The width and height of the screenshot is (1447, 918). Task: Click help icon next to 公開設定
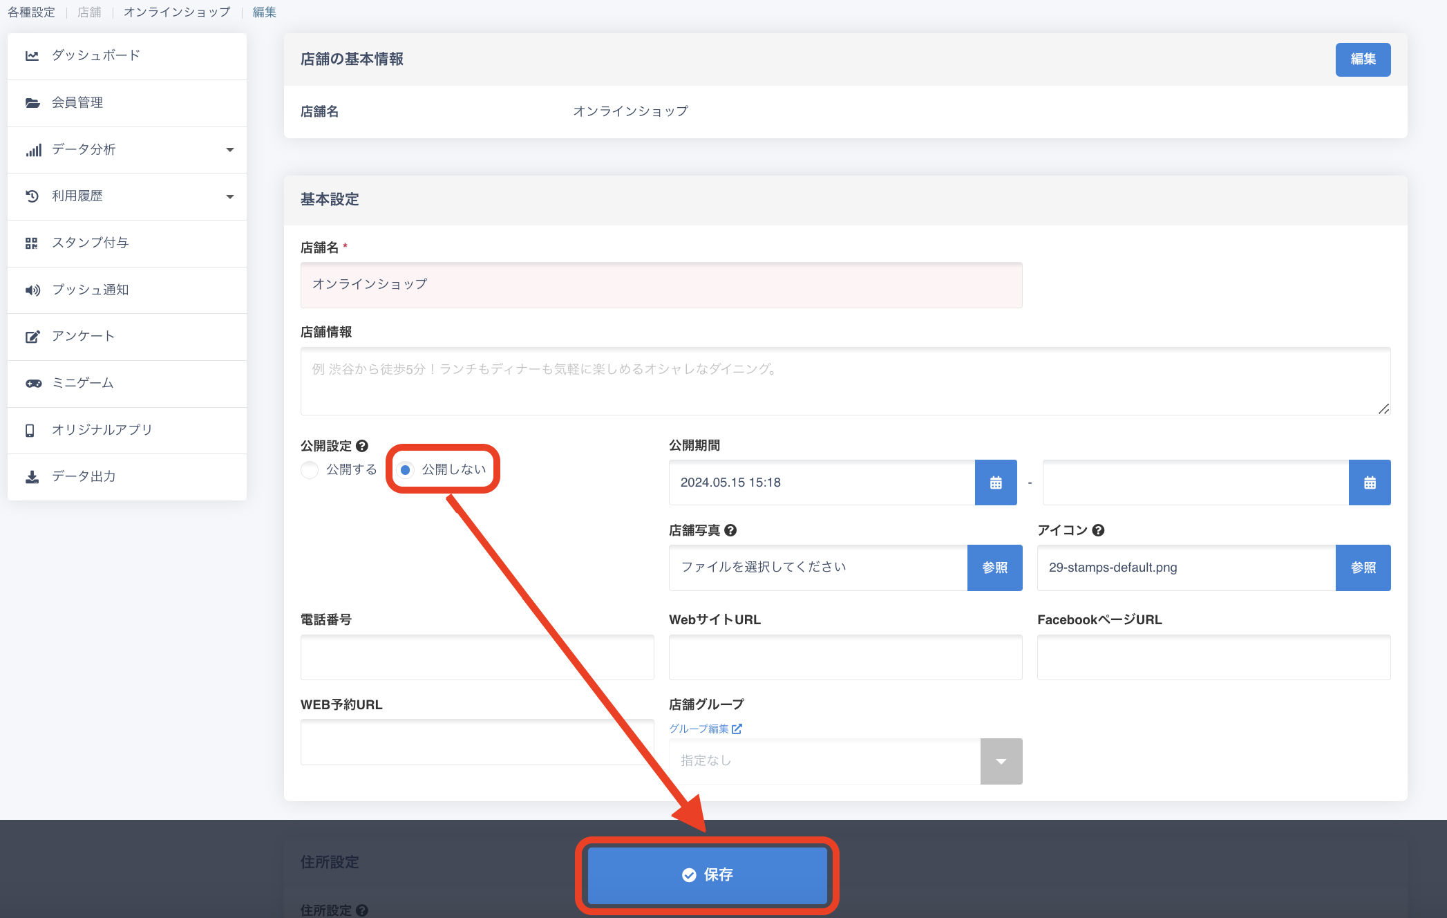tap(362, 446)
